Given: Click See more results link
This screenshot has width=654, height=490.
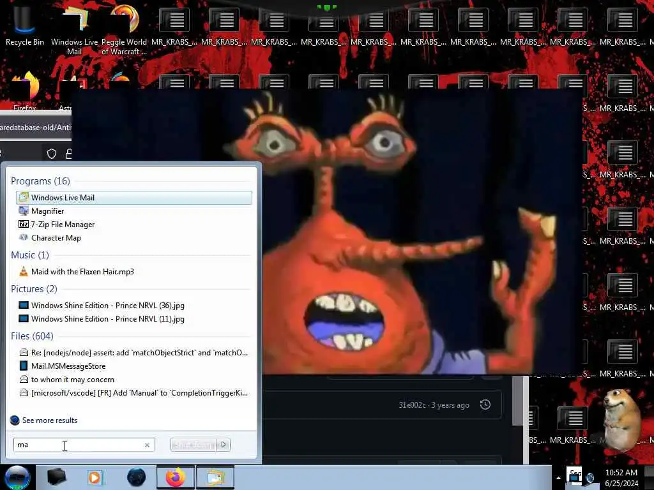Looking at the screenshot, I should [x=50, y=420].
